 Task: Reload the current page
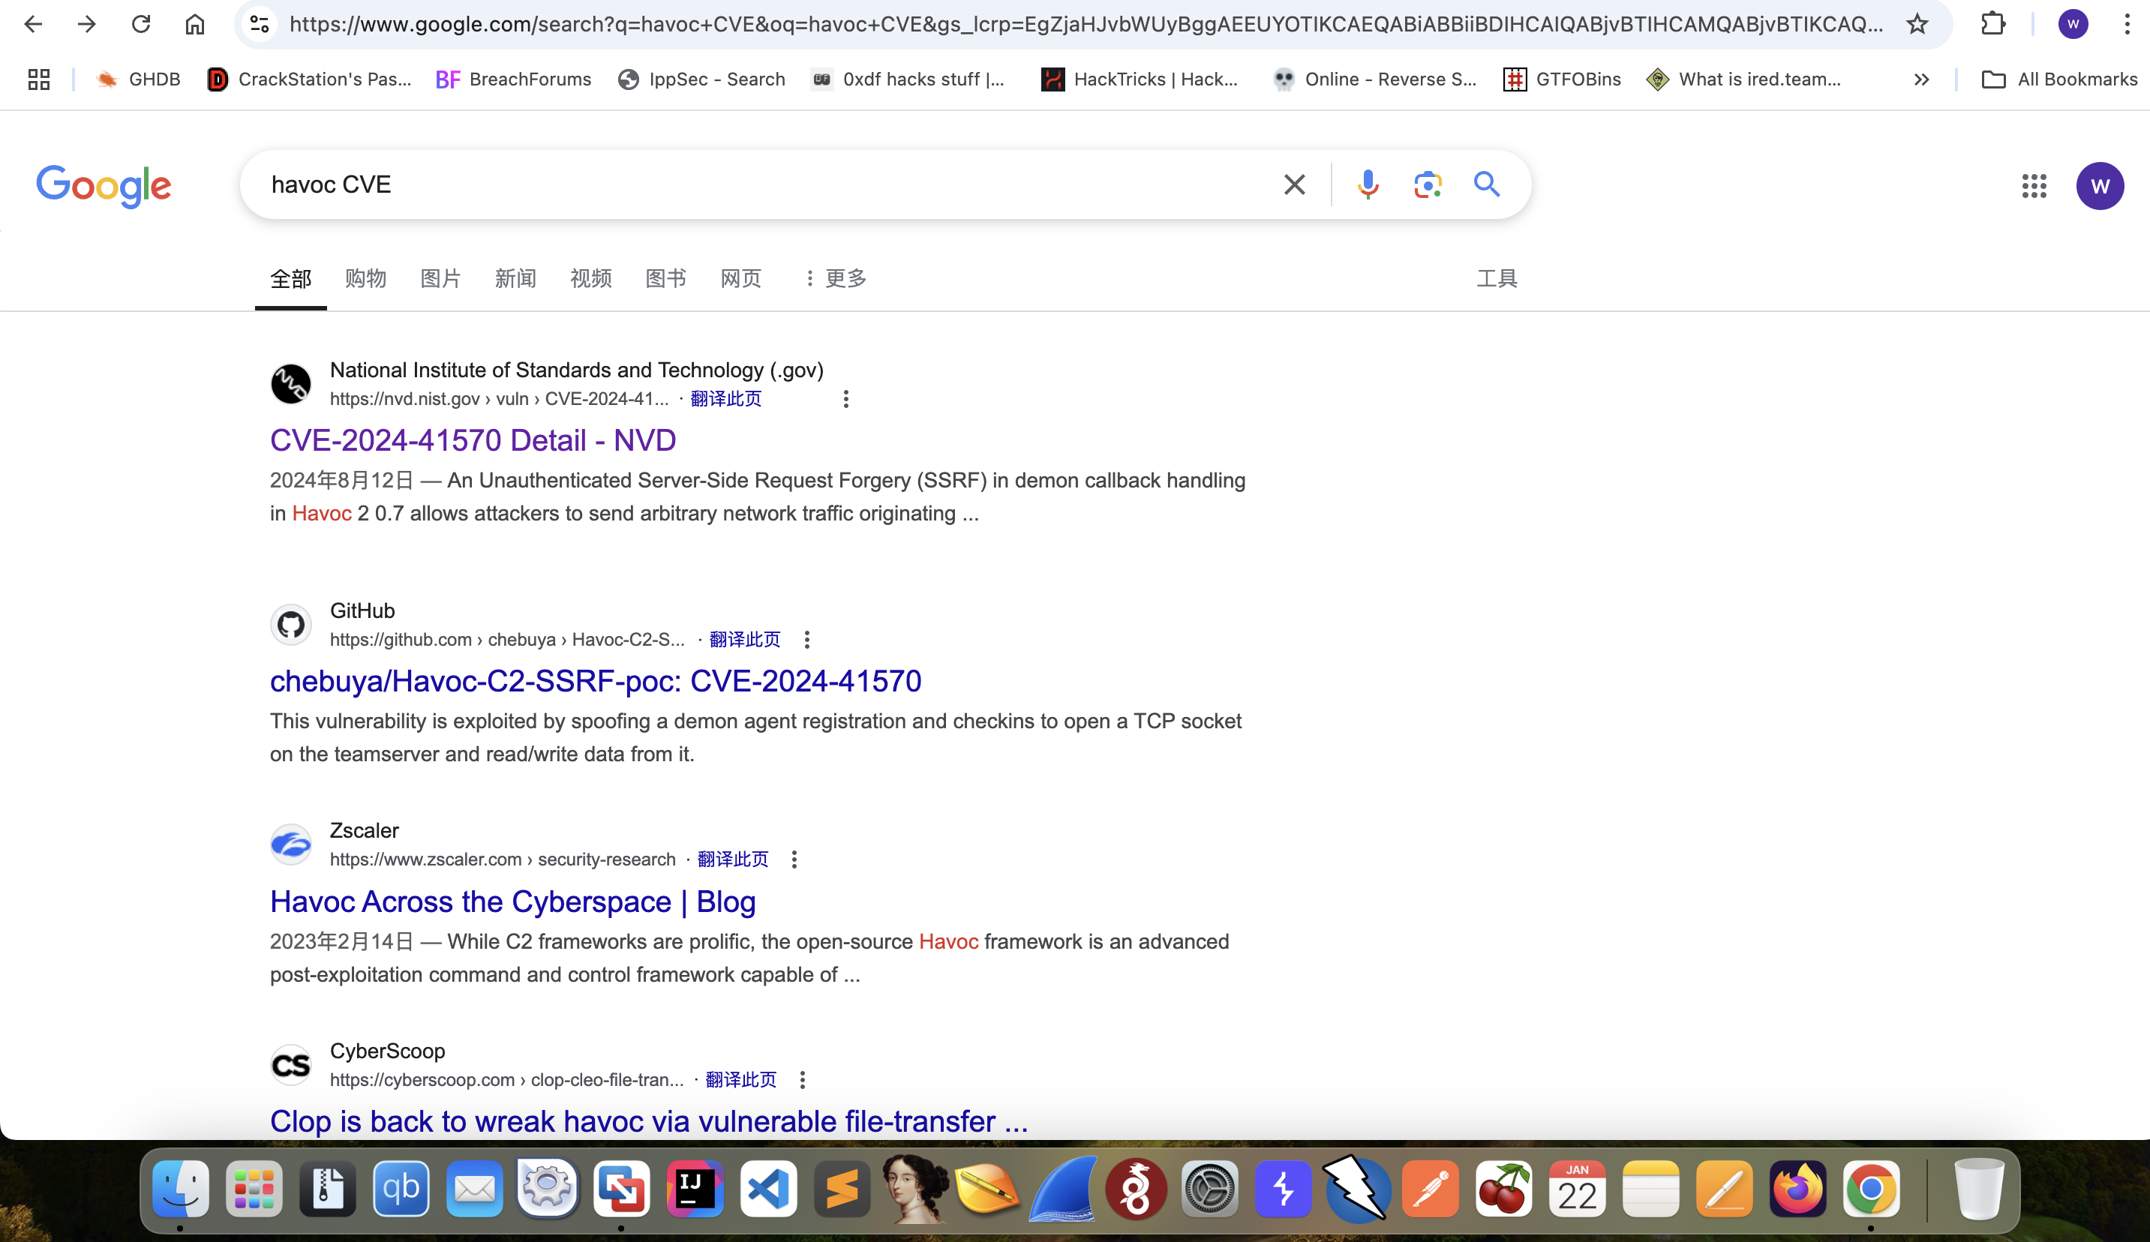[x=141, y=24]
